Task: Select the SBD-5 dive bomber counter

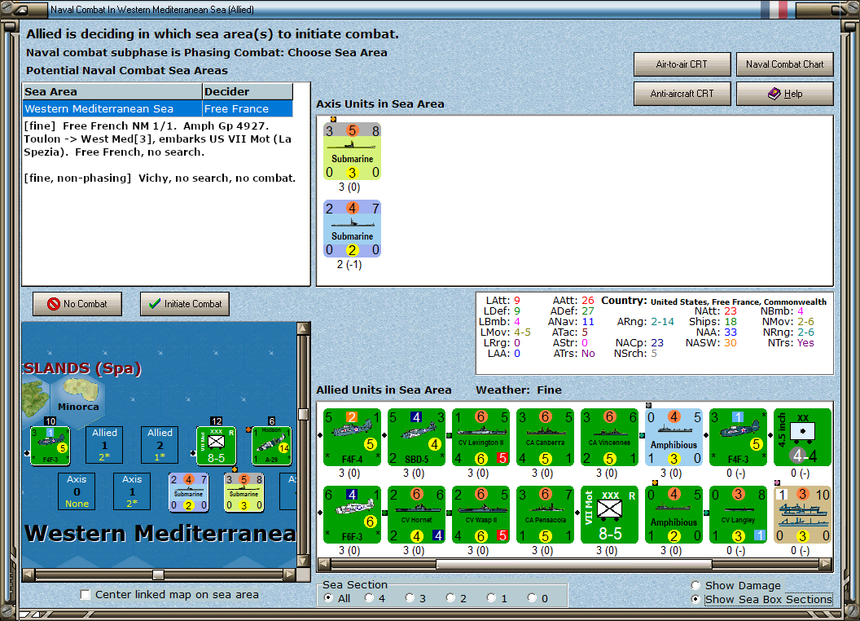Action: coord(416,437)
